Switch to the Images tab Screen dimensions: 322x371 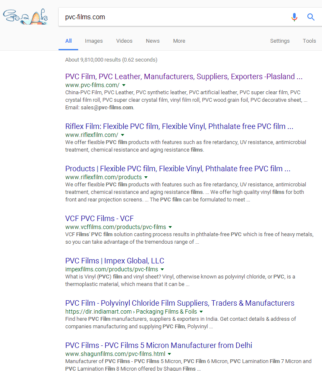click(94, 41)
